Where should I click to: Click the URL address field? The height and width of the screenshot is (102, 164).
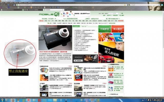71,5
